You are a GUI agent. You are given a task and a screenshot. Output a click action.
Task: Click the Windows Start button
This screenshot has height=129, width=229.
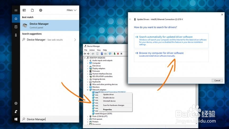[x=16, y=119]
